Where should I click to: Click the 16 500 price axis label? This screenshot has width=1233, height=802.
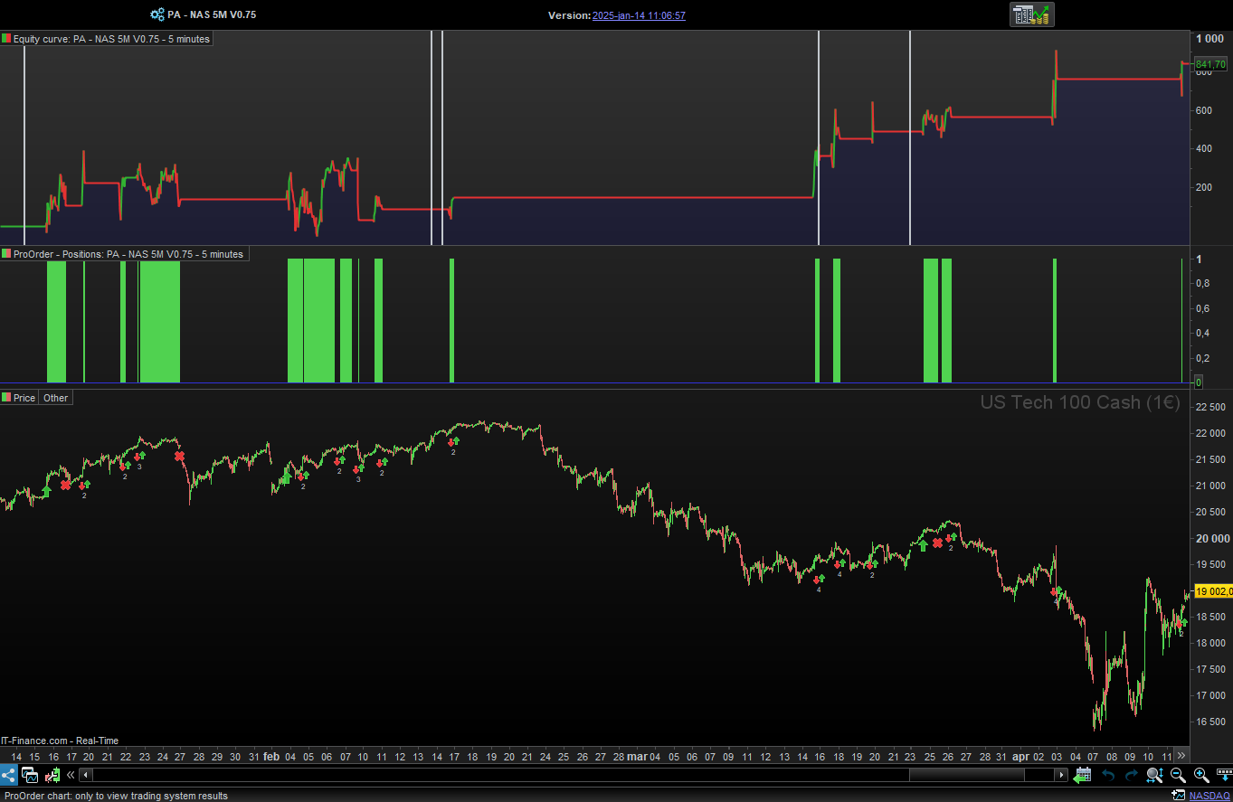(x=1210, y=722)
